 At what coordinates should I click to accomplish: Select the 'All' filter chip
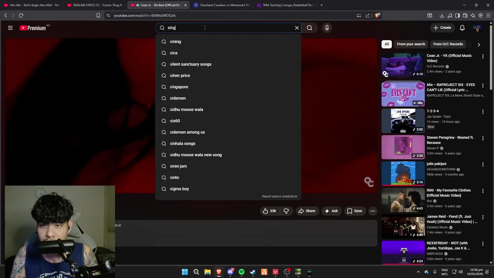[x=387, y=44]
